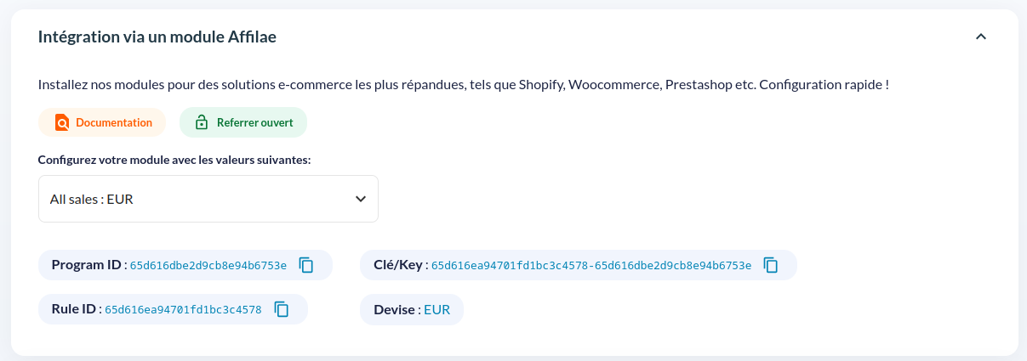Click the Intégration via un module Affilae heading
Screen dimensions: 1027x361
tap(157, 37)
